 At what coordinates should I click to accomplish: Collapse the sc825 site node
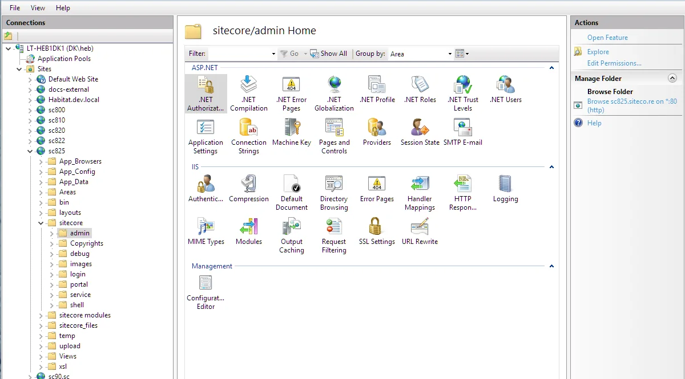[x=30, y=151]
